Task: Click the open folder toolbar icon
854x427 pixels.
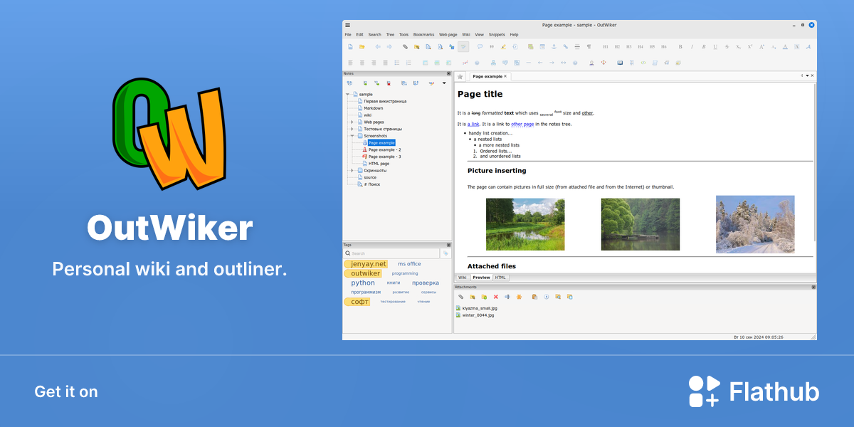Action: [x=362, y=47]
